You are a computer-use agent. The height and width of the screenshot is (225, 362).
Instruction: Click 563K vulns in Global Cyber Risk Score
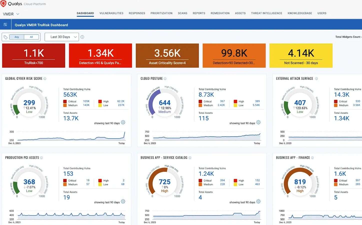pos(70,95)
